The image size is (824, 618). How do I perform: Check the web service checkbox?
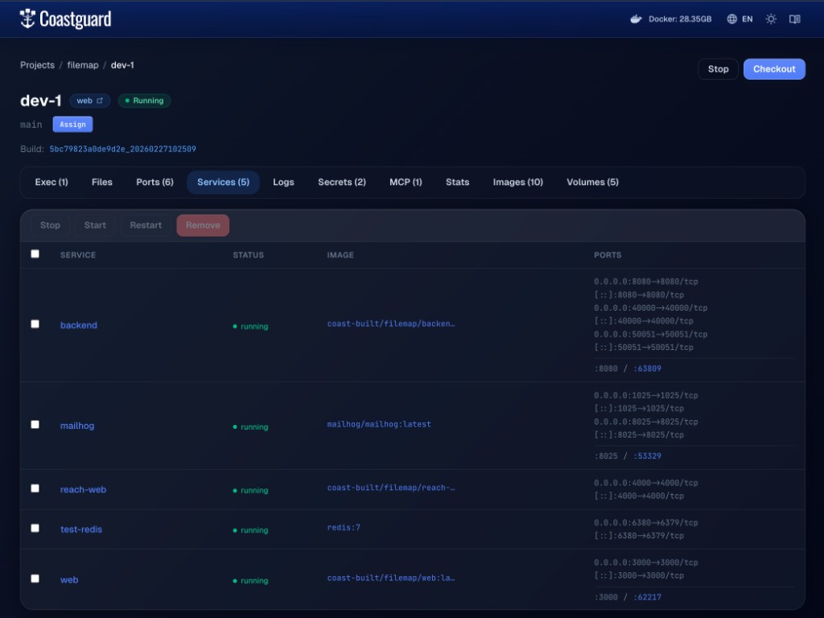pos(35,579)
